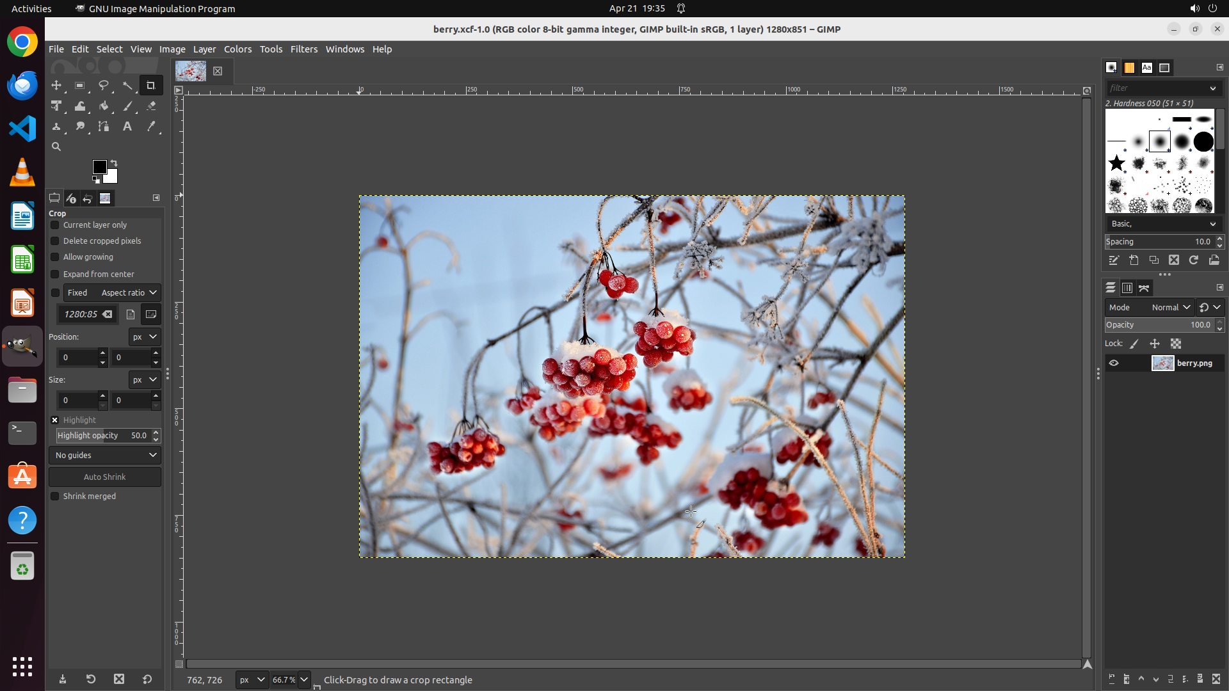Open the layer Mode Normal dropdown

click(x=1170, y=307)
